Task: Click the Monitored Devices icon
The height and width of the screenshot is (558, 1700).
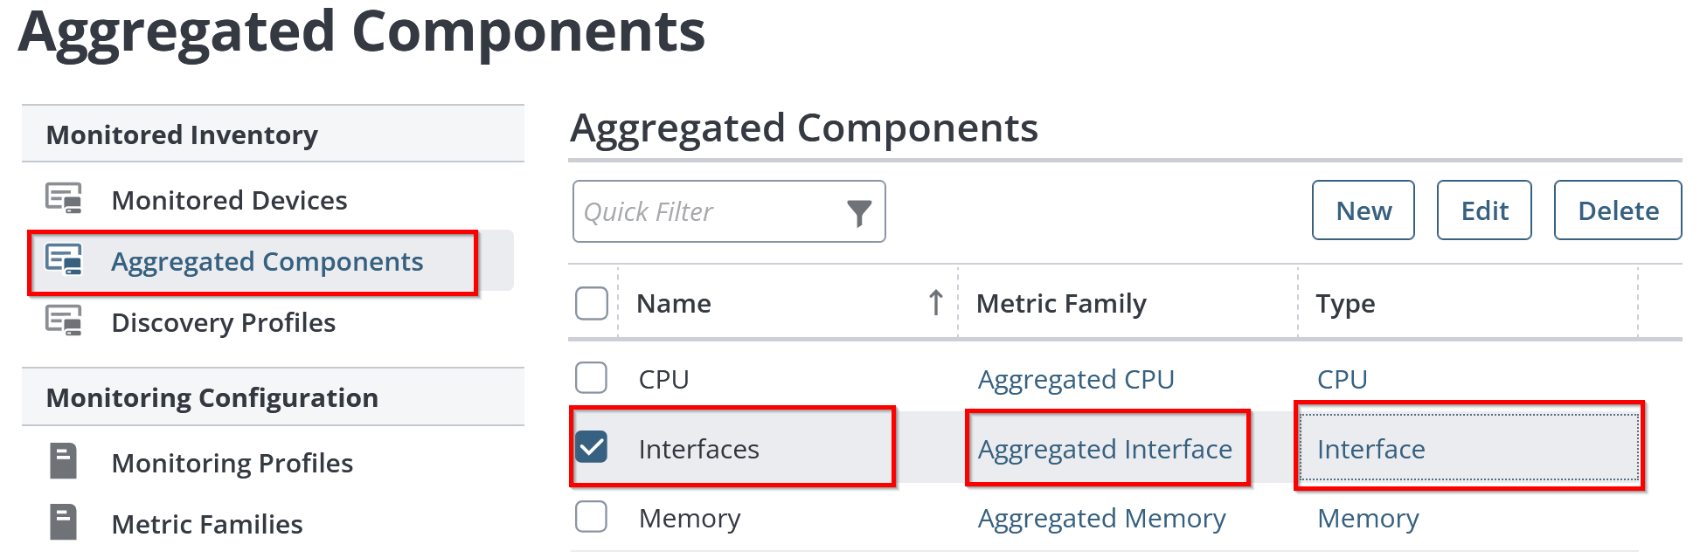Action: pyautogui.click(x=64, y=199)
